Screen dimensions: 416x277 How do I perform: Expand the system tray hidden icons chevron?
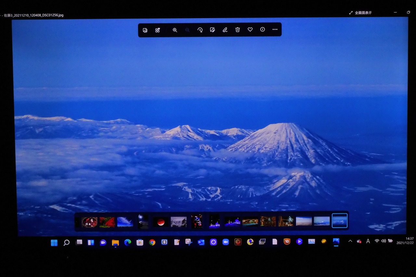pyautogui.click(x=350, y=241)
